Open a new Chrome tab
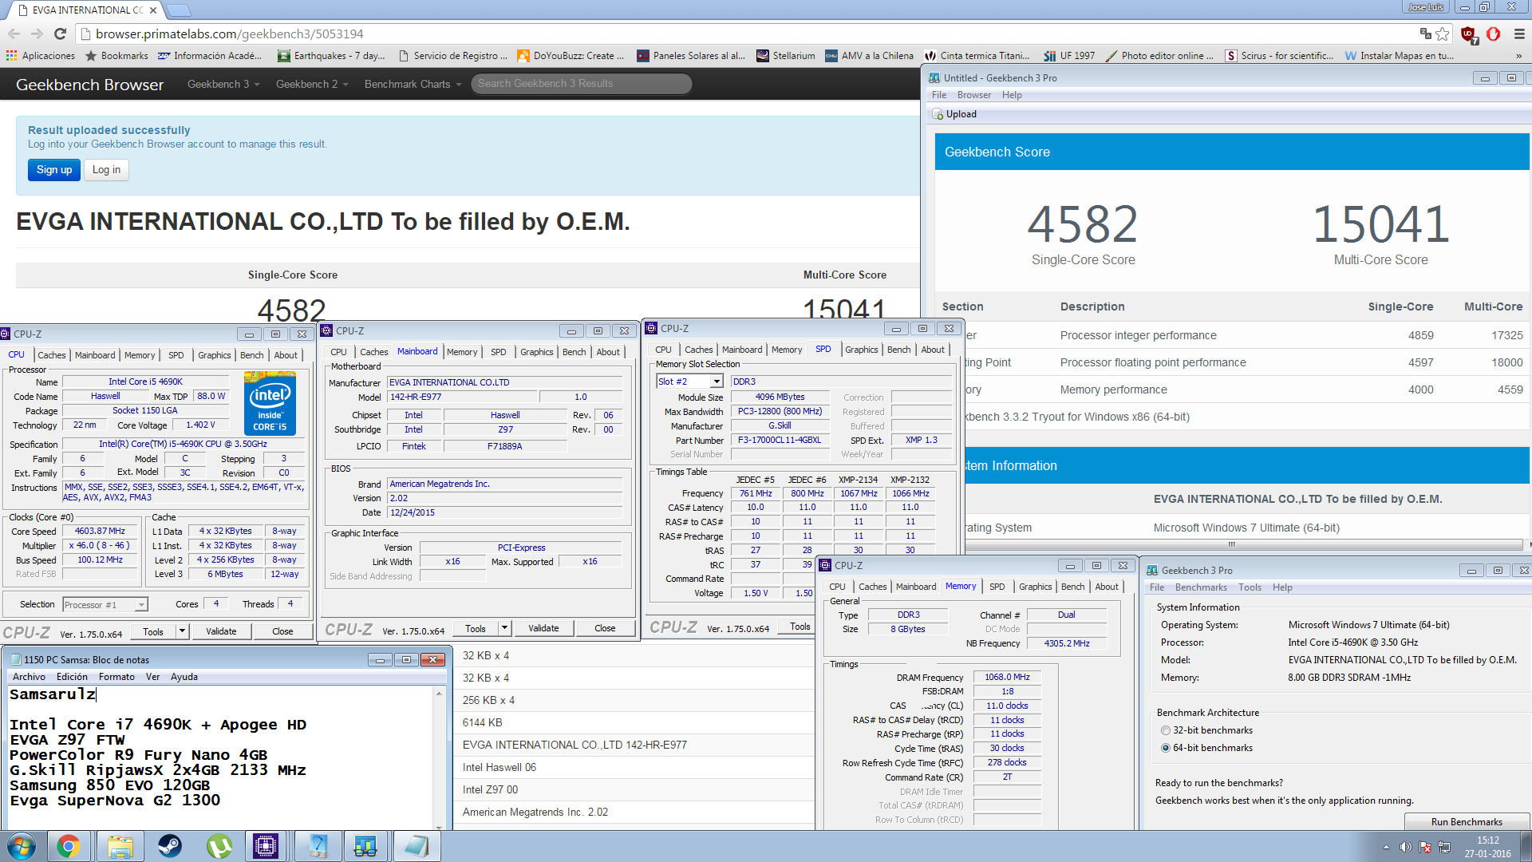1532x862 pixels. (178, 10)
